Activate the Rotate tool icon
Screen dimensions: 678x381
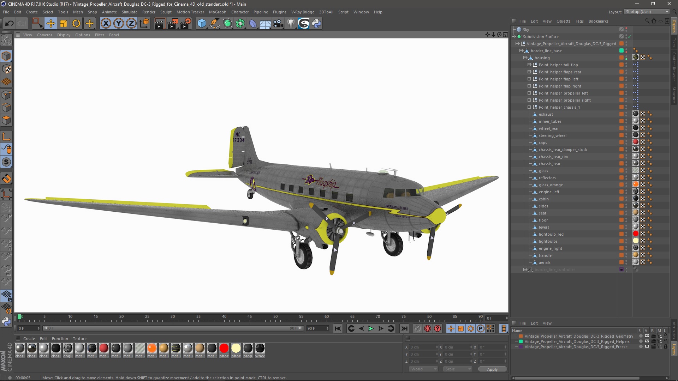click(x=76, y=24)
